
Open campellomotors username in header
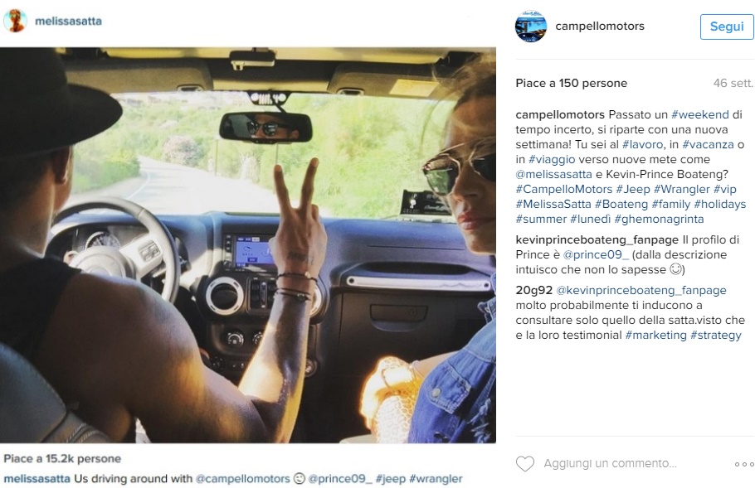600,26
